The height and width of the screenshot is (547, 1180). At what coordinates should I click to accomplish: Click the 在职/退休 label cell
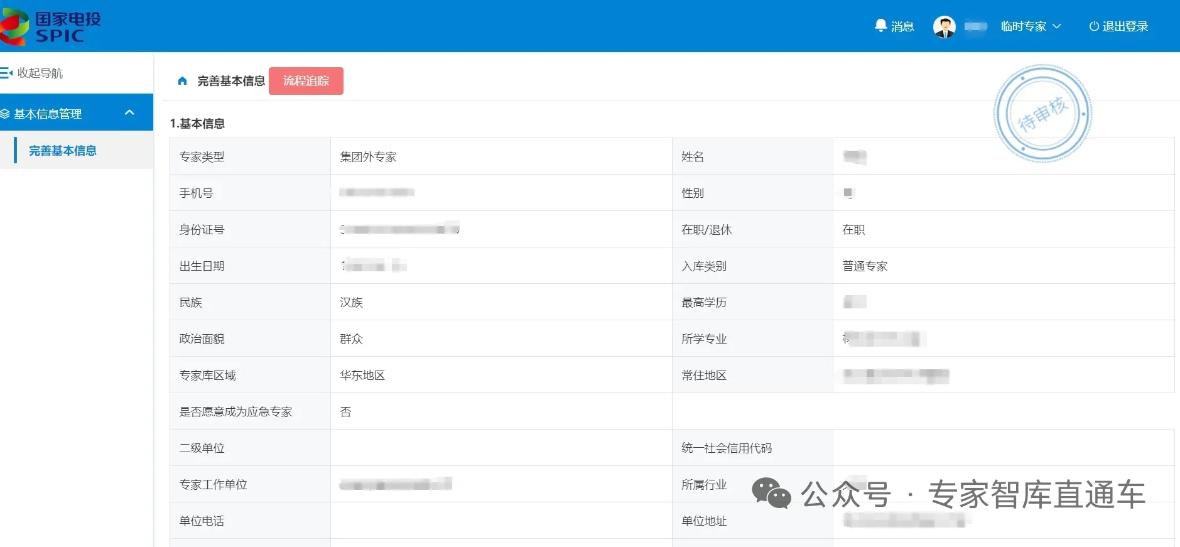(752, 229)
